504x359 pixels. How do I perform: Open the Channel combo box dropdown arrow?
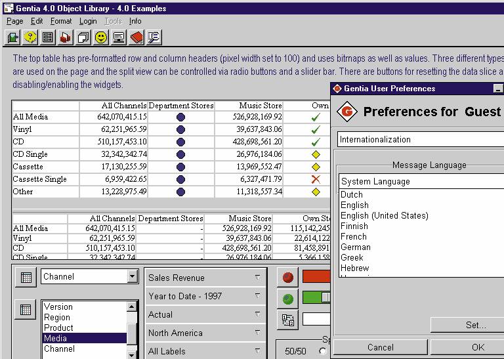pyautogui.click(x=132, y=276)
